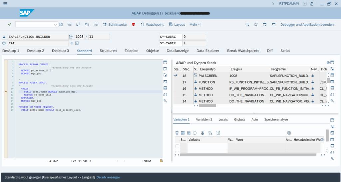Close the Variablen tool using its top icon
The width and height of the screenshot is (341, 182).
point(332,120)
